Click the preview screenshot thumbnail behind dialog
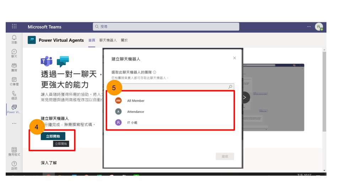This screenshot has width=341, height=191. pos(274,98)
